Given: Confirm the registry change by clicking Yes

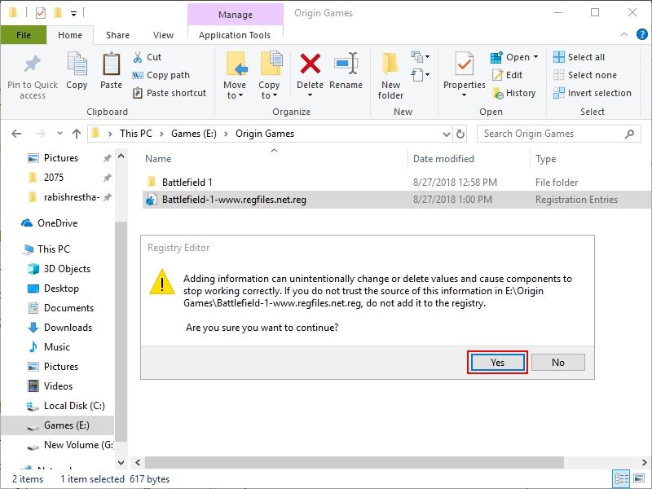Looking at the screenshot, I should [x=496, y=362].
